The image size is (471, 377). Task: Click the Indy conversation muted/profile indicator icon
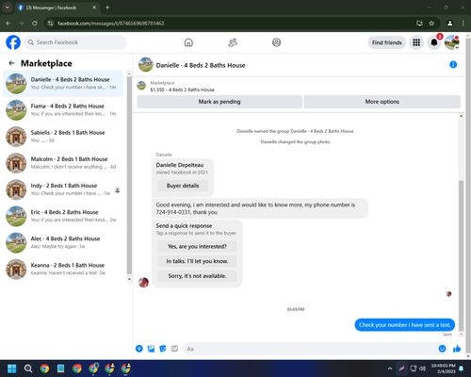(118, 190)
